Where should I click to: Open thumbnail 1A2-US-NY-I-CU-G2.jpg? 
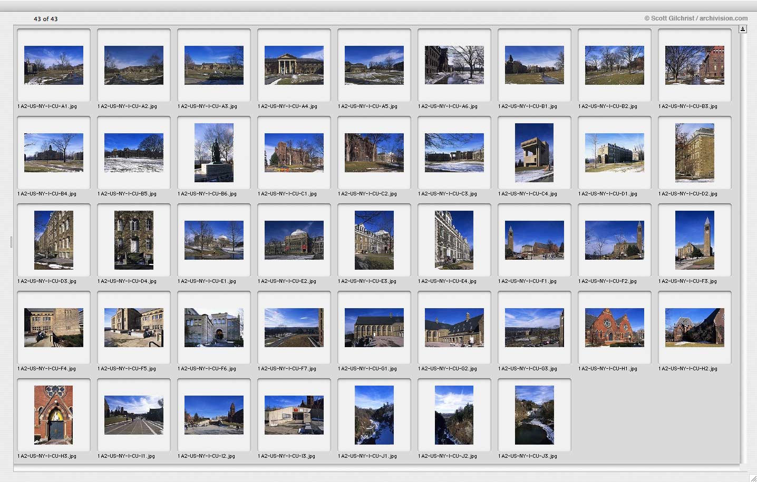tap(454, 328)
